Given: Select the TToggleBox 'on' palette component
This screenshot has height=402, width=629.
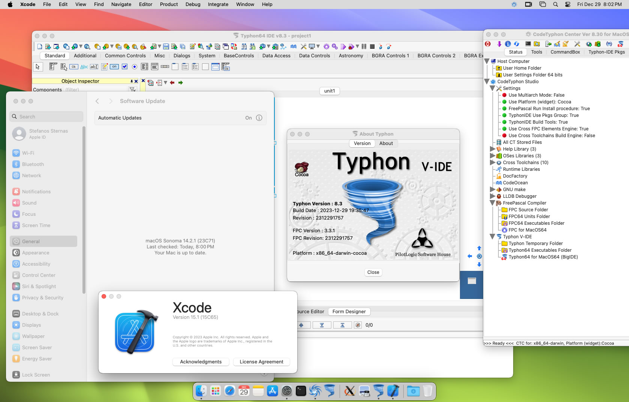Looking at the screenshot, I should pyautogui.click(x=114, y=67).
